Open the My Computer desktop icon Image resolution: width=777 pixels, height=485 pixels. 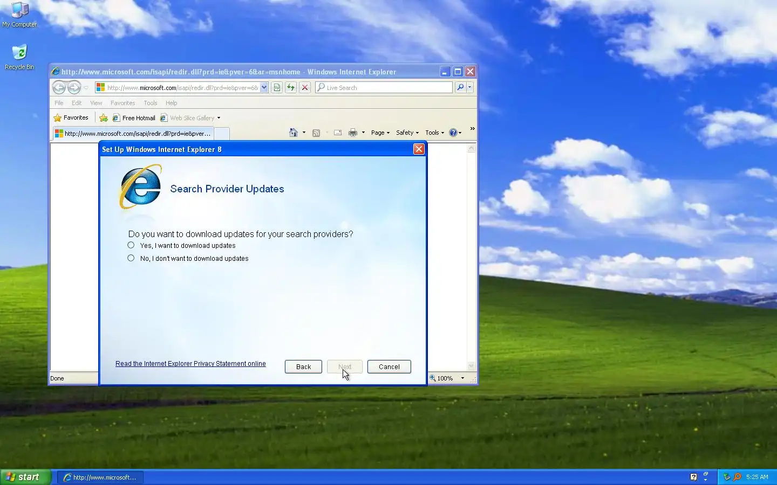19,15
